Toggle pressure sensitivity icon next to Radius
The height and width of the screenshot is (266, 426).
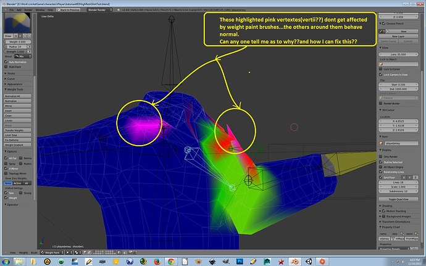coord(29,47)
